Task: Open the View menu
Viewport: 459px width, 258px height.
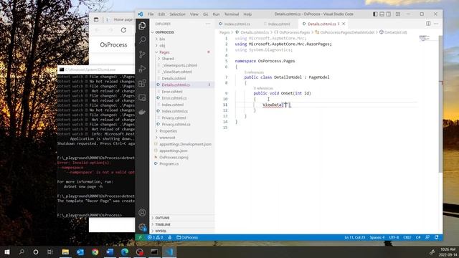Action: (194, 14)
